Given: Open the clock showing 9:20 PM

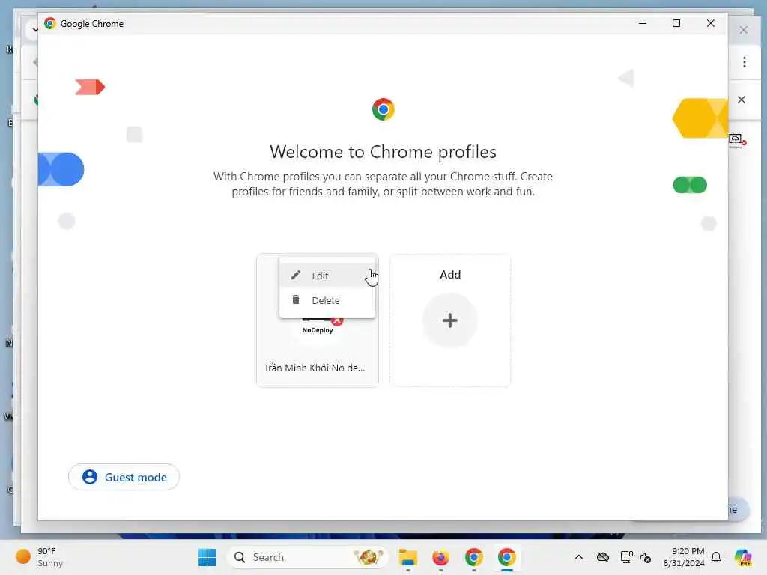Looking at the screenshot, I should (683, 557).
